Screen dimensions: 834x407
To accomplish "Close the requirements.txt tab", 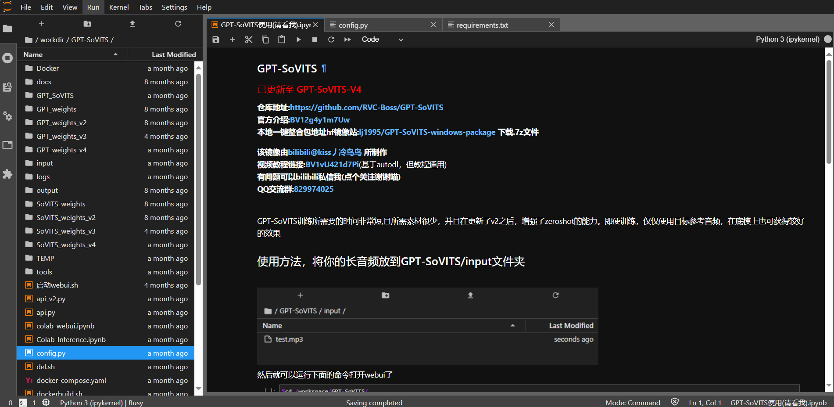I will [551, 25].
